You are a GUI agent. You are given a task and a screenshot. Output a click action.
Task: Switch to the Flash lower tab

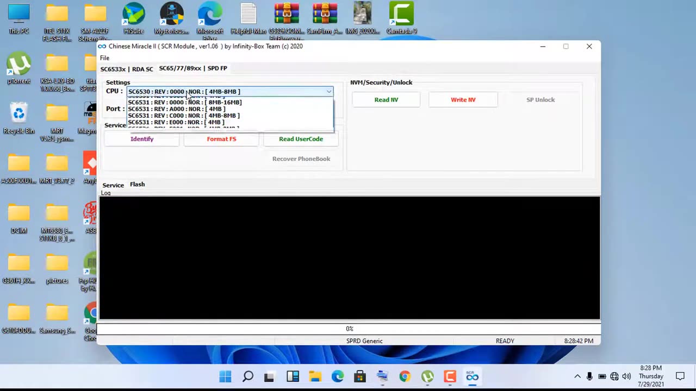(x=138, y=185)
